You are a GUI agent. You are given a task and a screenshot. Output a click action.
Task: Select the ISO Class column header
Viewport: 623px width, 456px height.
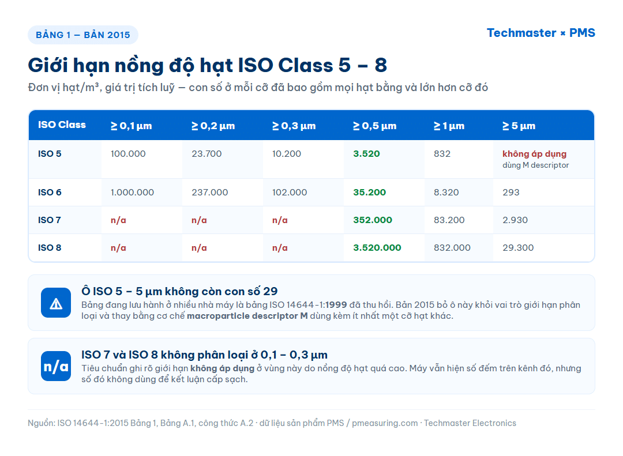62,125
